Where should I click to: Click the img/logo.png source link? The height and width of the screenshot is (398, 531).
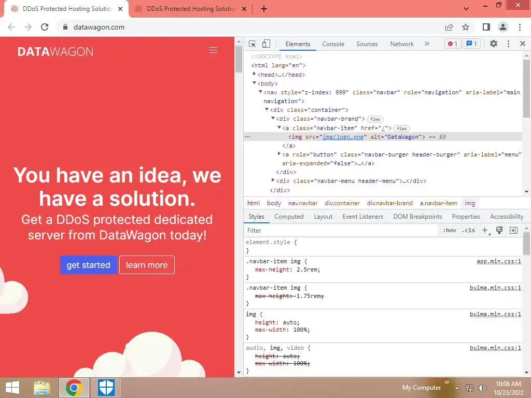click(x=343, y=137)
